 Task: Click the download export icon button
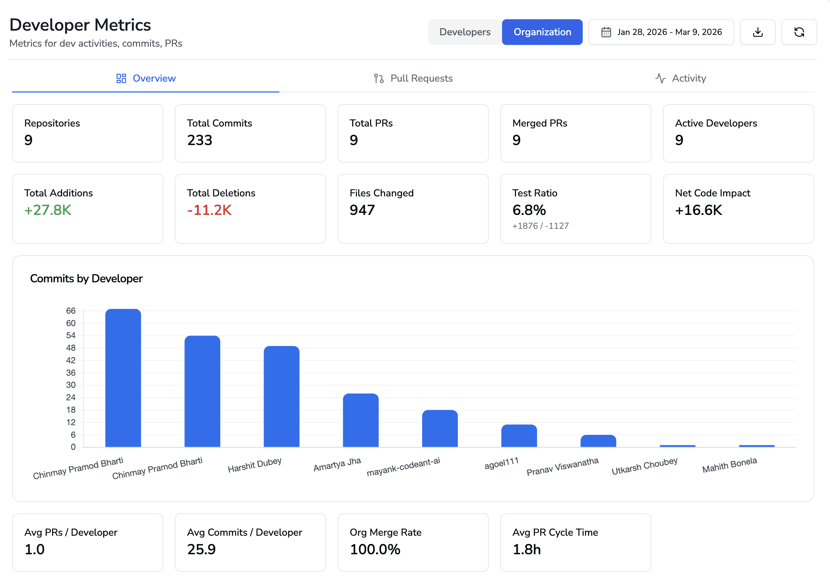click(x=757, y=32)
